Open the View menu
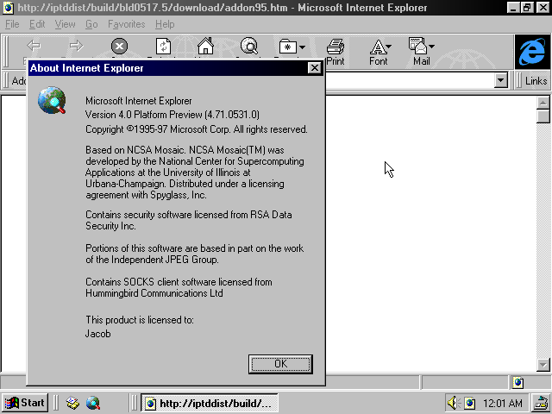Image resolution: width=552 pixels, height=414 pixels. pos(66,24)
